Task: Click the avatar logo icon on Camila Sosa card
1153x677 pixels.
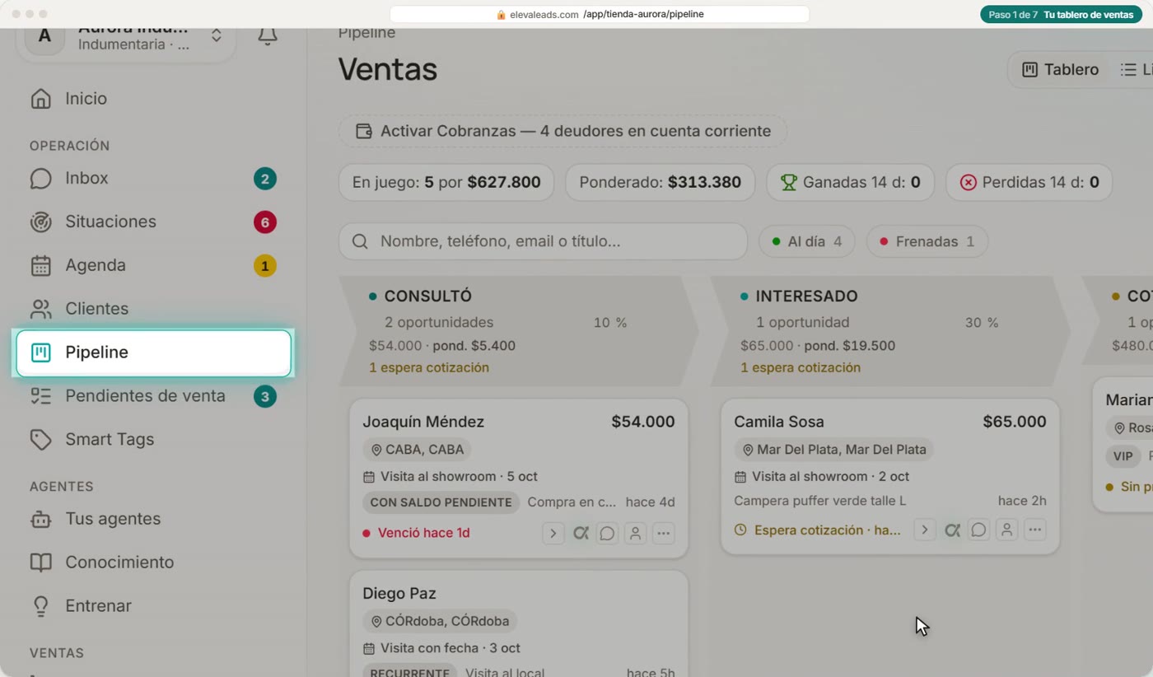Action: coord(952,530)
